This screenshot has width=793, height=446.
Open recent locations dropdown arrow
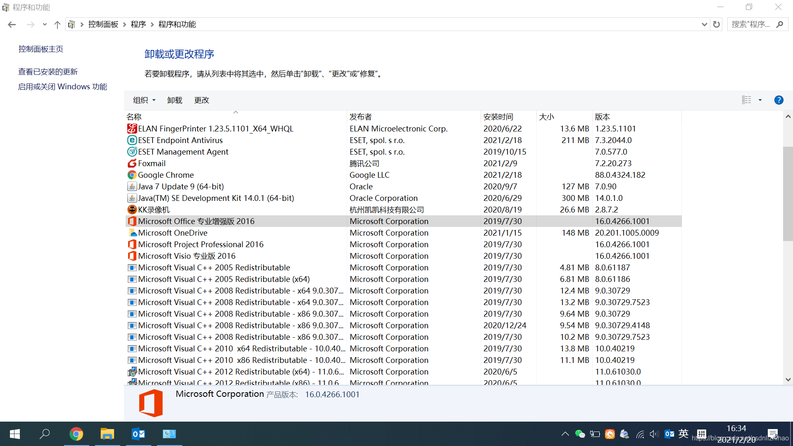[45, 24]
